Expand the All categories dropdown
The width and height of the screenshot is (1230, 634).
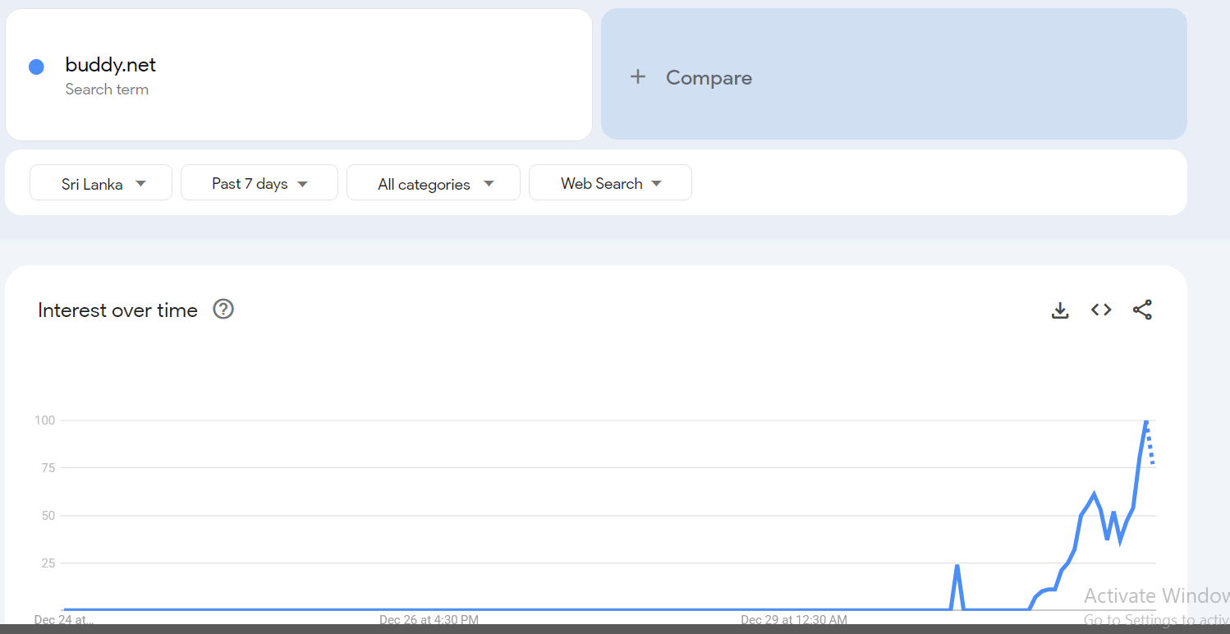(434, 183)
